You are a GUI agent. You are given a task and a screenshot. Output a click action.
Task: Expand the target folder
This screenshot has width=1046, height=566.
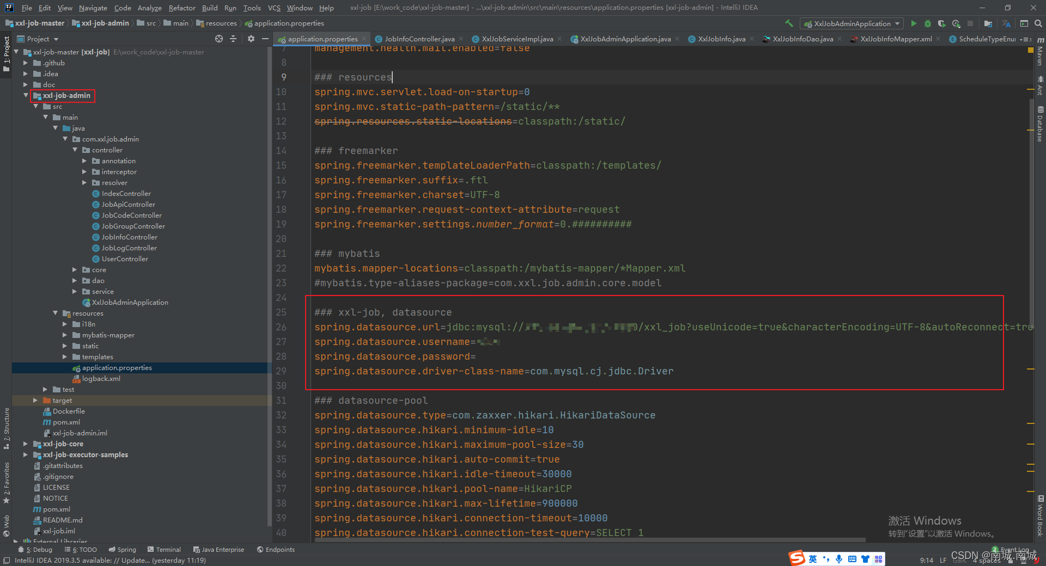pyautogui.click(x=35, y=400)
